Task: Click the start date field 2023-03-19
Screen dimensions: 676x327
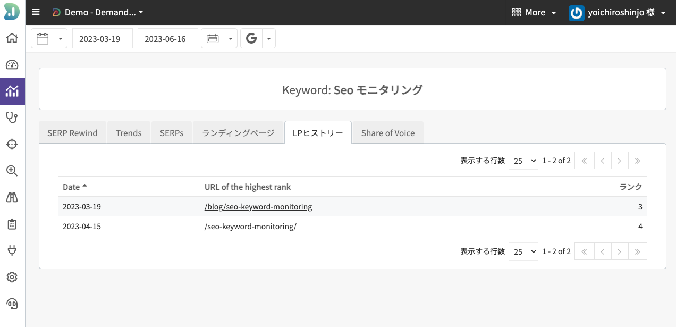Action: (103, 38)
